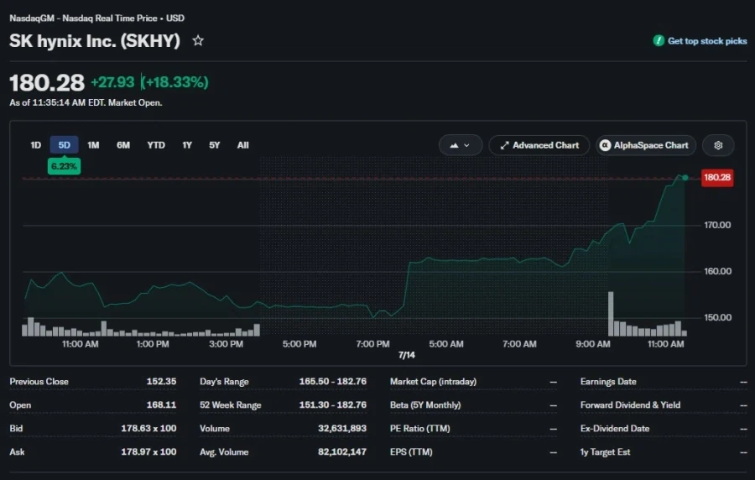Open AlphaSpace Chart
This screenshot has width=755, height=480.
(646, 145)
